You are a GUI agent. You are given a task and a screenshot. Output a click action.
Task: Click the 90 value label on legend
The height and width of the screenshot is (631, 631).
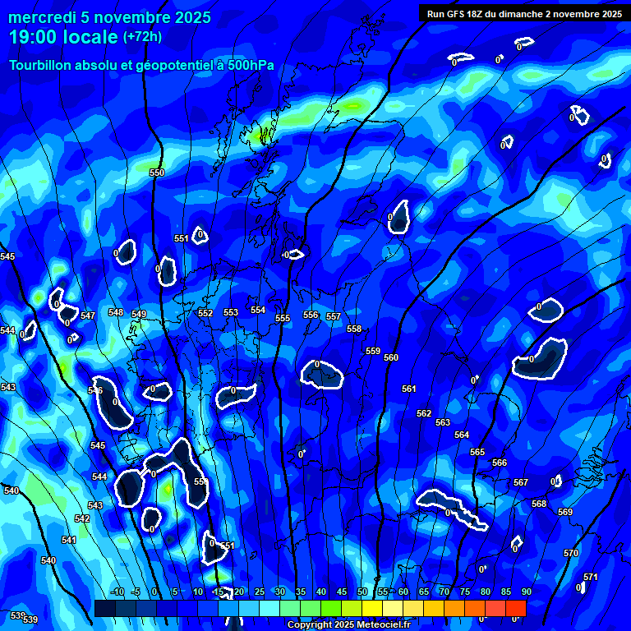526,592
